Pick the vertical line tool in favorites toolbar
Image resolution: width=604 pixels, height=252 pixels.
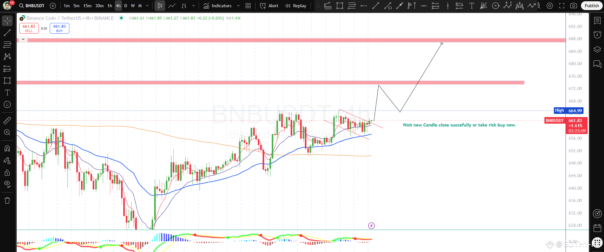coord(448,6)
